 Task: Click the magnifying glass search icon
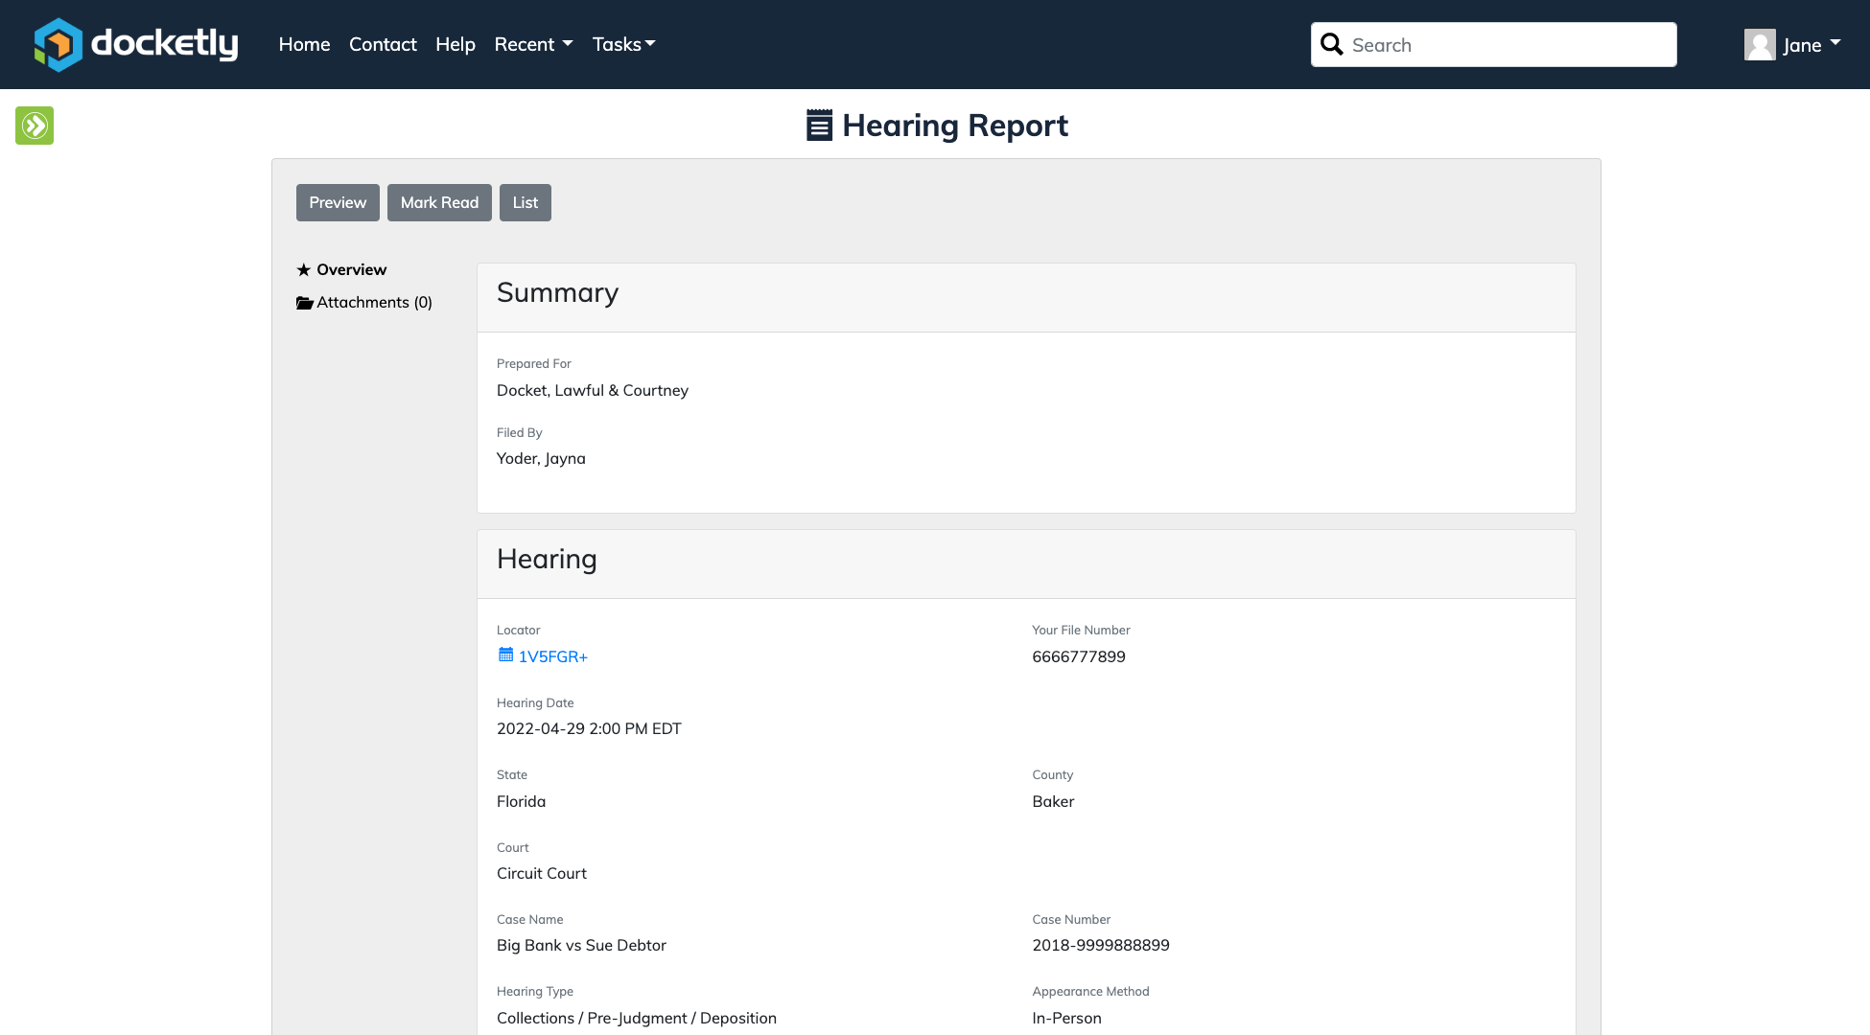coord(1331,44)
